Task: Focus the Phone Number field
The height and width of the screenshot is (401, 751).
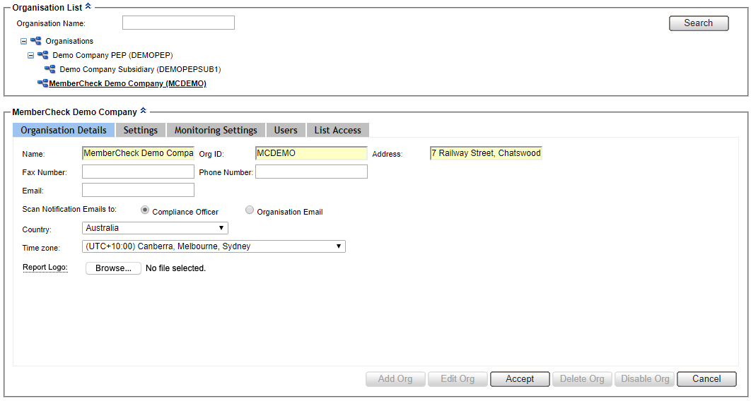Action: pyautogui.click(x=311, y=172)
